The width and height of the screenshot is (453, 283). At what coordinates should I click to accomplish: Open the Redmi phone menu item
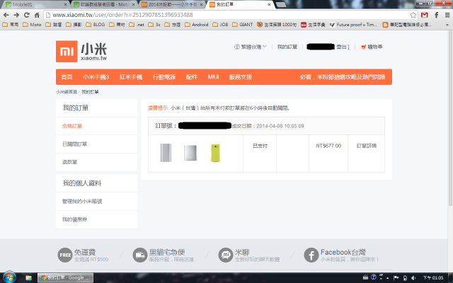point(131,77)
